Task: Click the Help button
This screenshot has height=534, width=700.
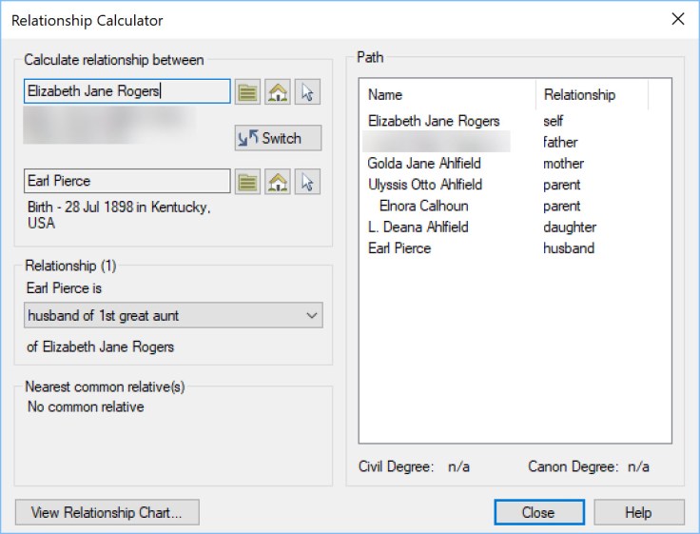Action: click(637, 512)
